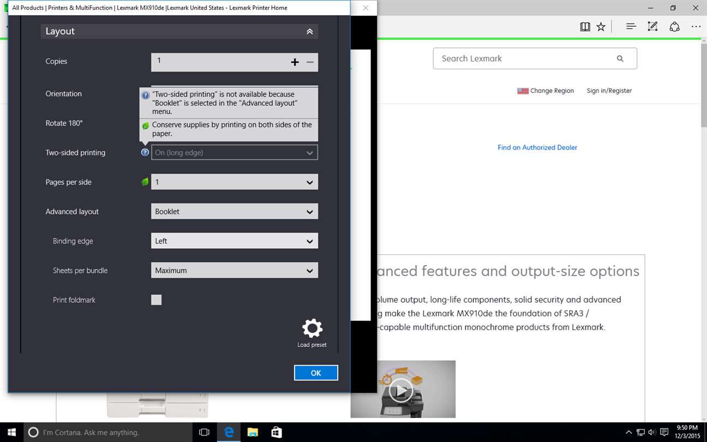Screen dimensions: 707x442
Task: Click the info icon in the tooltip
Action: click(x=145, y=95)
